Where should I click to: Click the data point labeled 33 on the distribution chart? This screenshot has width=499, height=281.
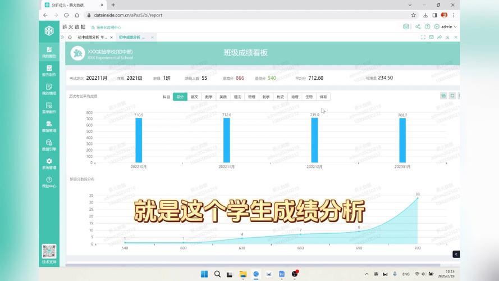(418, 198)
